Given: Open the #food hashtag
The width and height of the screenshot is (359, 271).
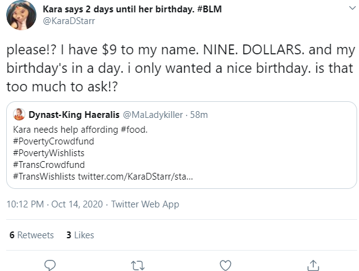Looking at the screenshot, I should (x=134, y=130).
